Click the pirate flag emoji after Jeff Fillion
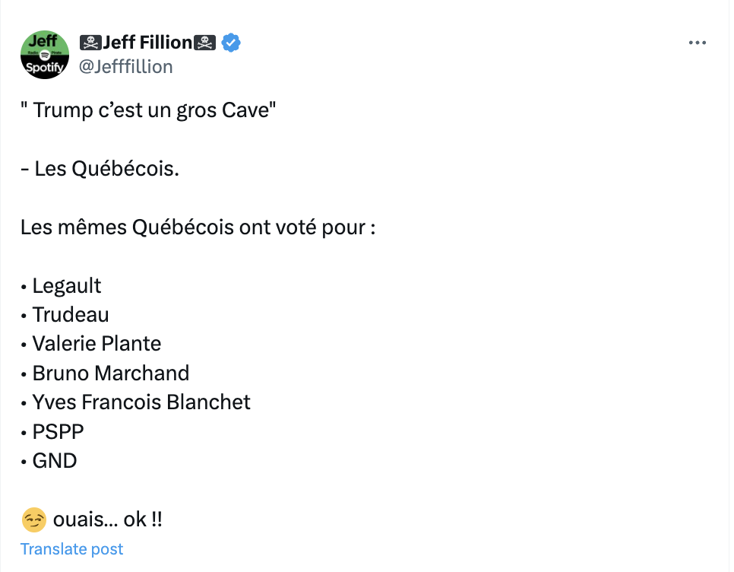Viewport: 734px width, 572px height. 204,43
